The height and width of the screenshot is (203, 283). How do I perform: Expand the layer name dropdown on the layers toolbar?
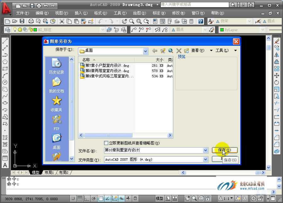tap(103, 30)
